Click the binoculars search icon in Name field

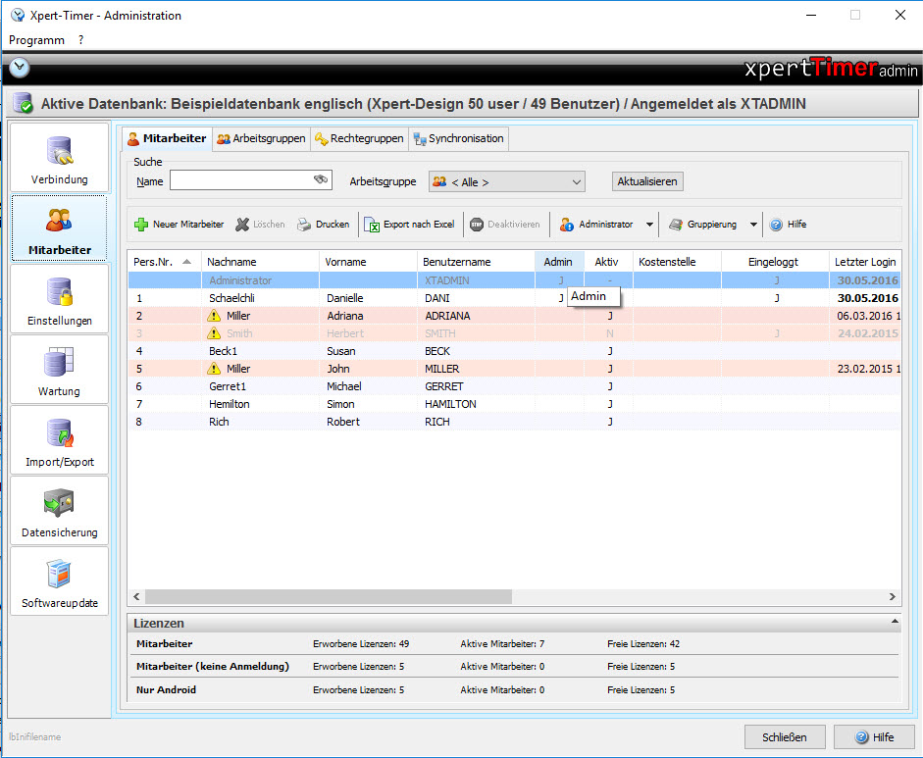321,180
